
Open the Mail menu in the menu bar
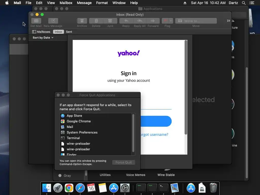pos(17,3)
